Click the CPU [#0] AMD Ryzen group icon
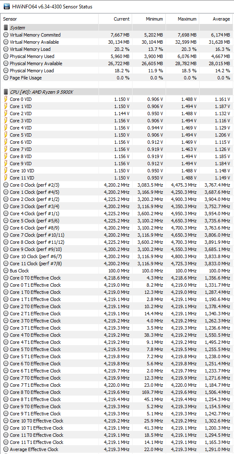Image resolution: width=234 pixels, height=454 pixels. [x=6, y=92]
